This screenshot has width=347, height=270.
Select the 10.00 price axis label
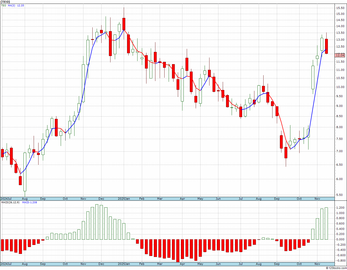pyautogui.click(x=340, y=87)
